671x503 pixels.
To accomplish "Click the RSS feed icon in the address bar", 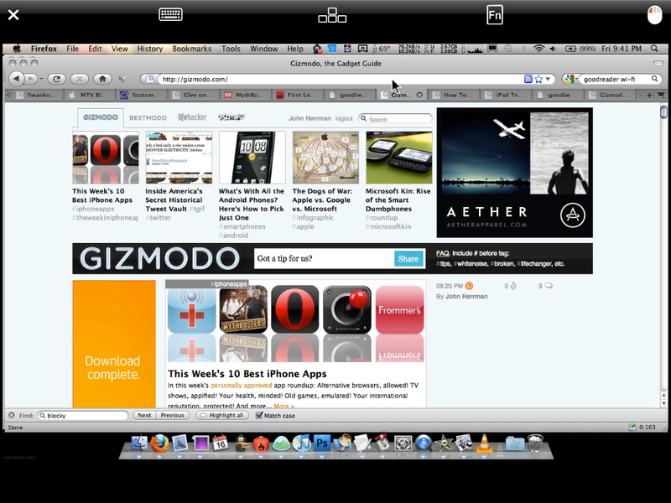I will 528,79.
